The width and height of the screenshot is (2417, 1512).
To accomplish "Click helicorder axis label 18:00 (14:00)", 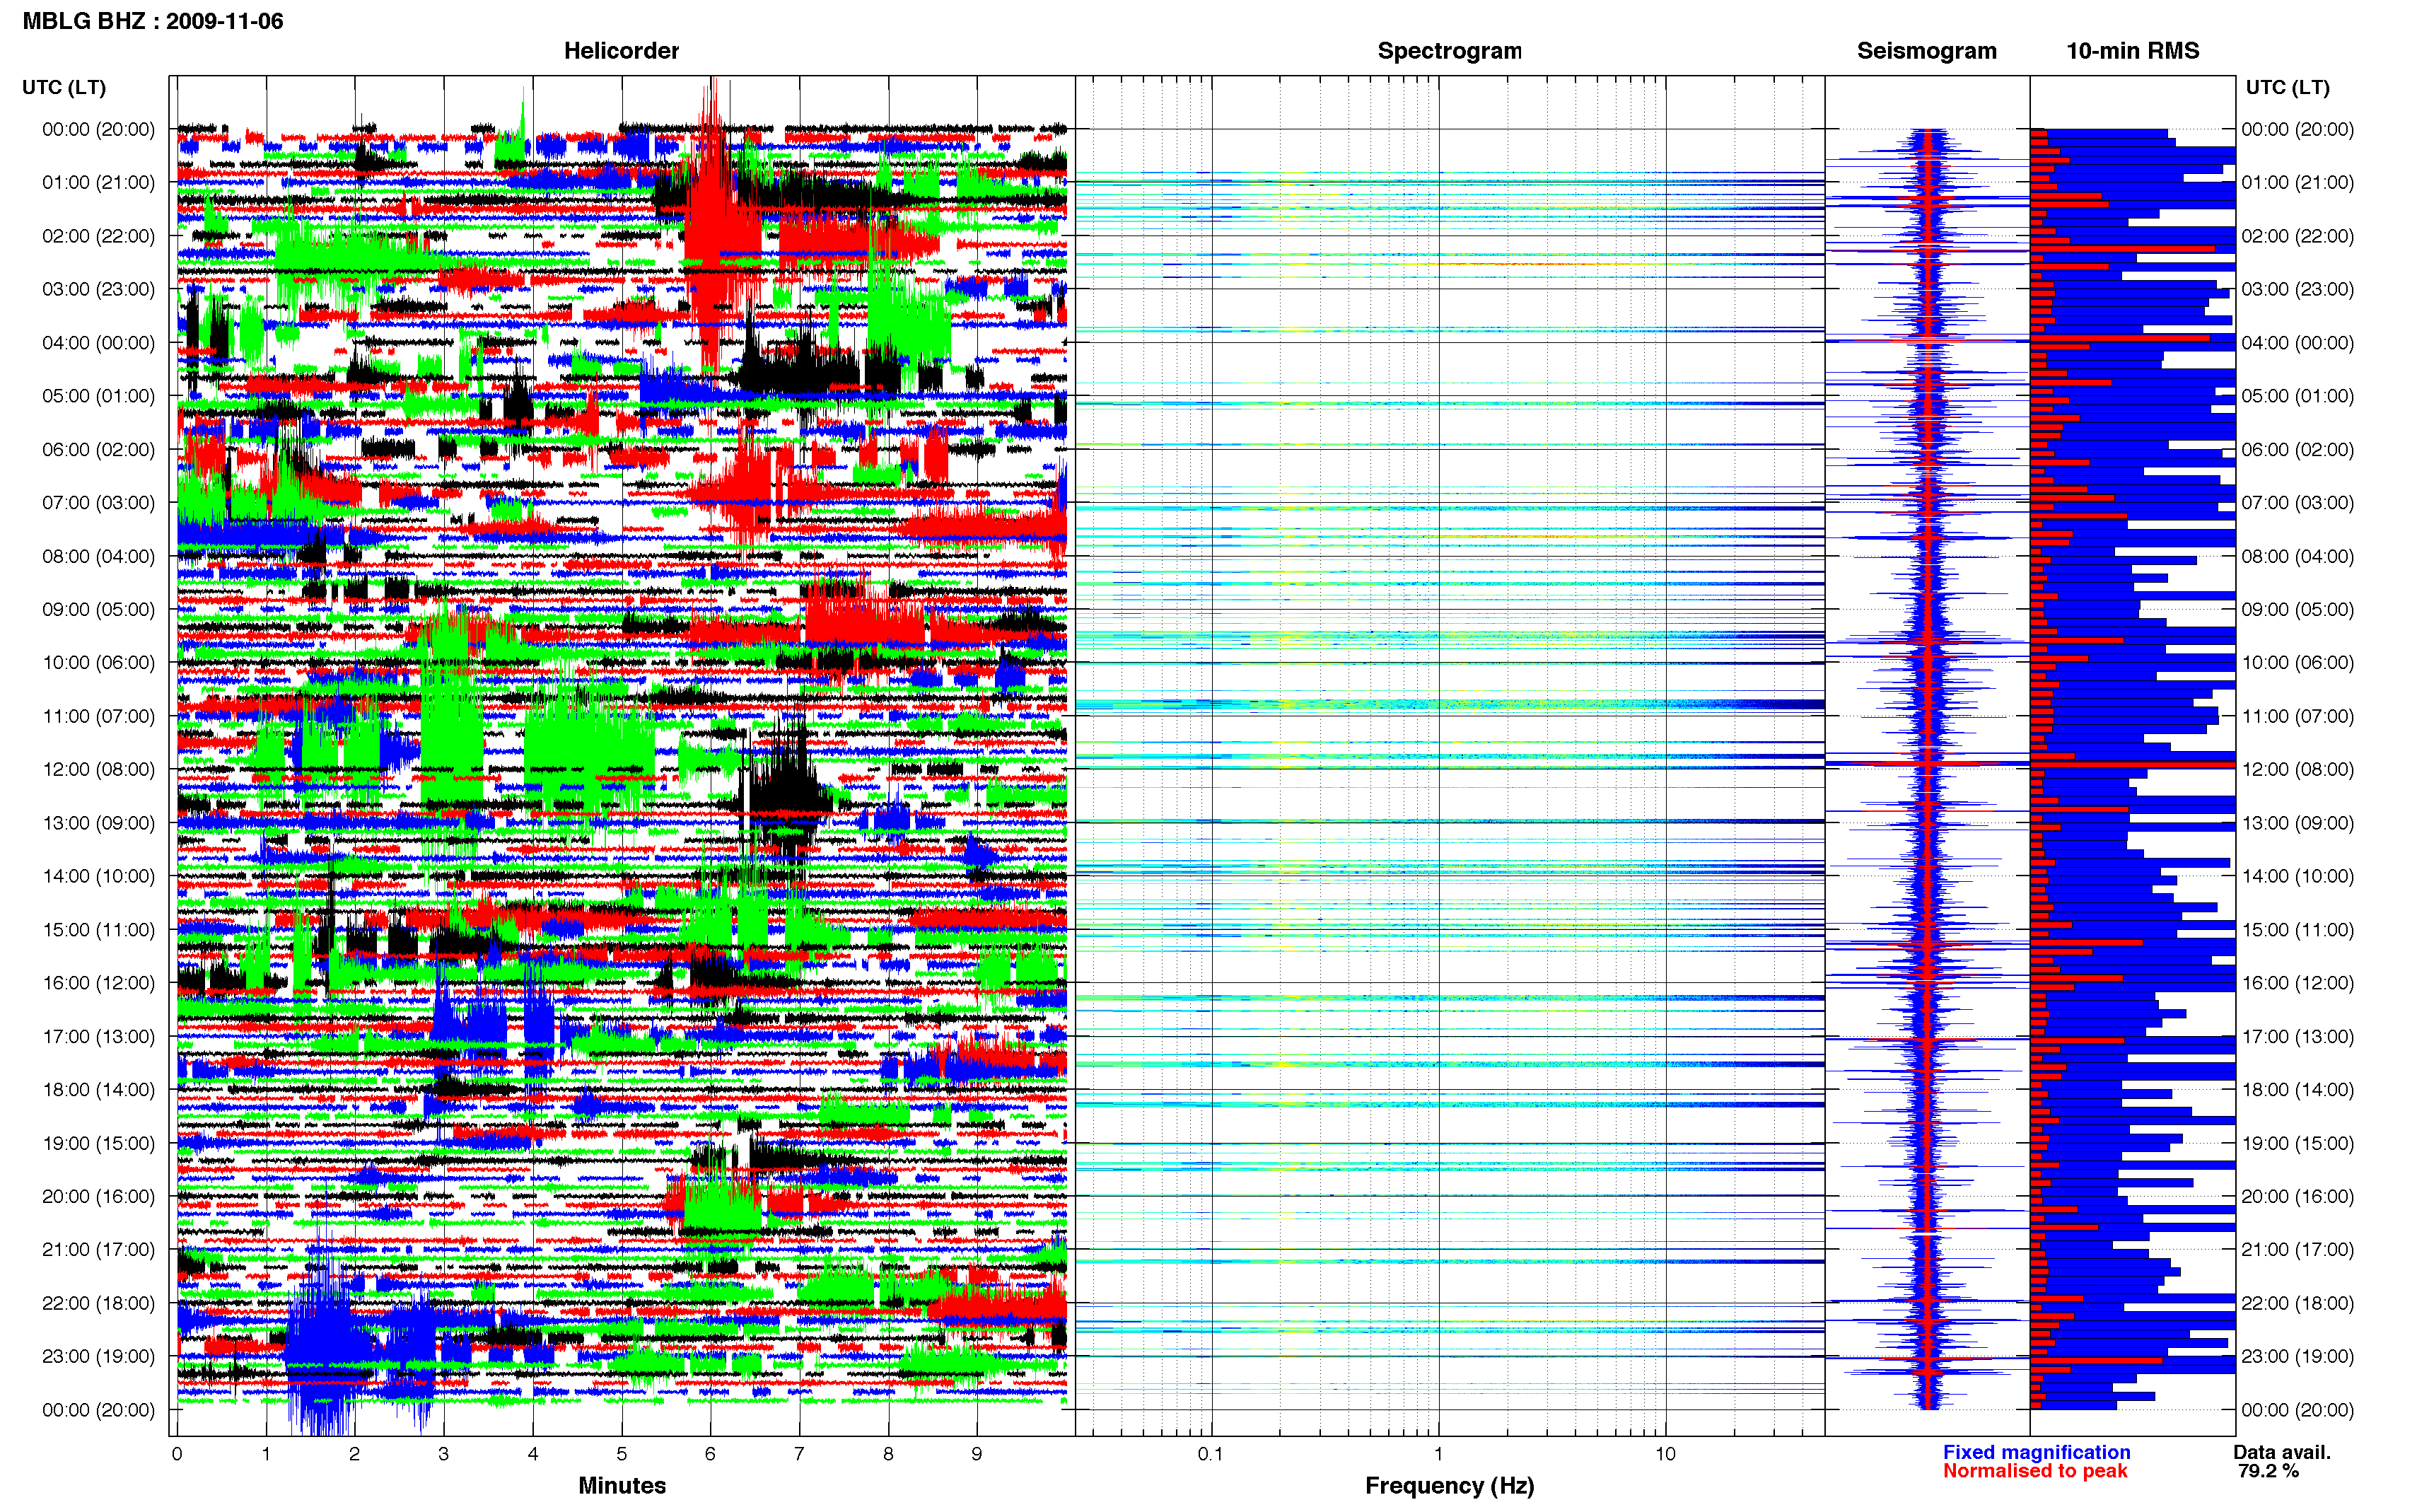I will click(x=98, y=1089).
